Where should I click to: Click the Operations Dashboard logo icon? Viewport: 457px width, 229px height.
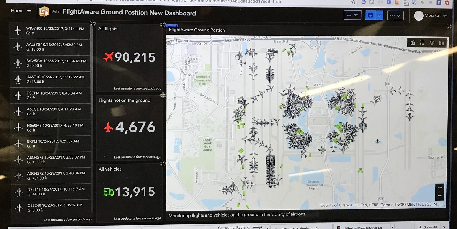[x=44, y=12]
